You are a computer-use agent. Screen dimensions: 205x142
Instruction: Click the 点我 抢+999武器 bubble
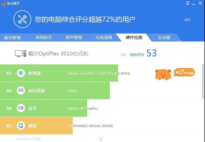(184, 72)
